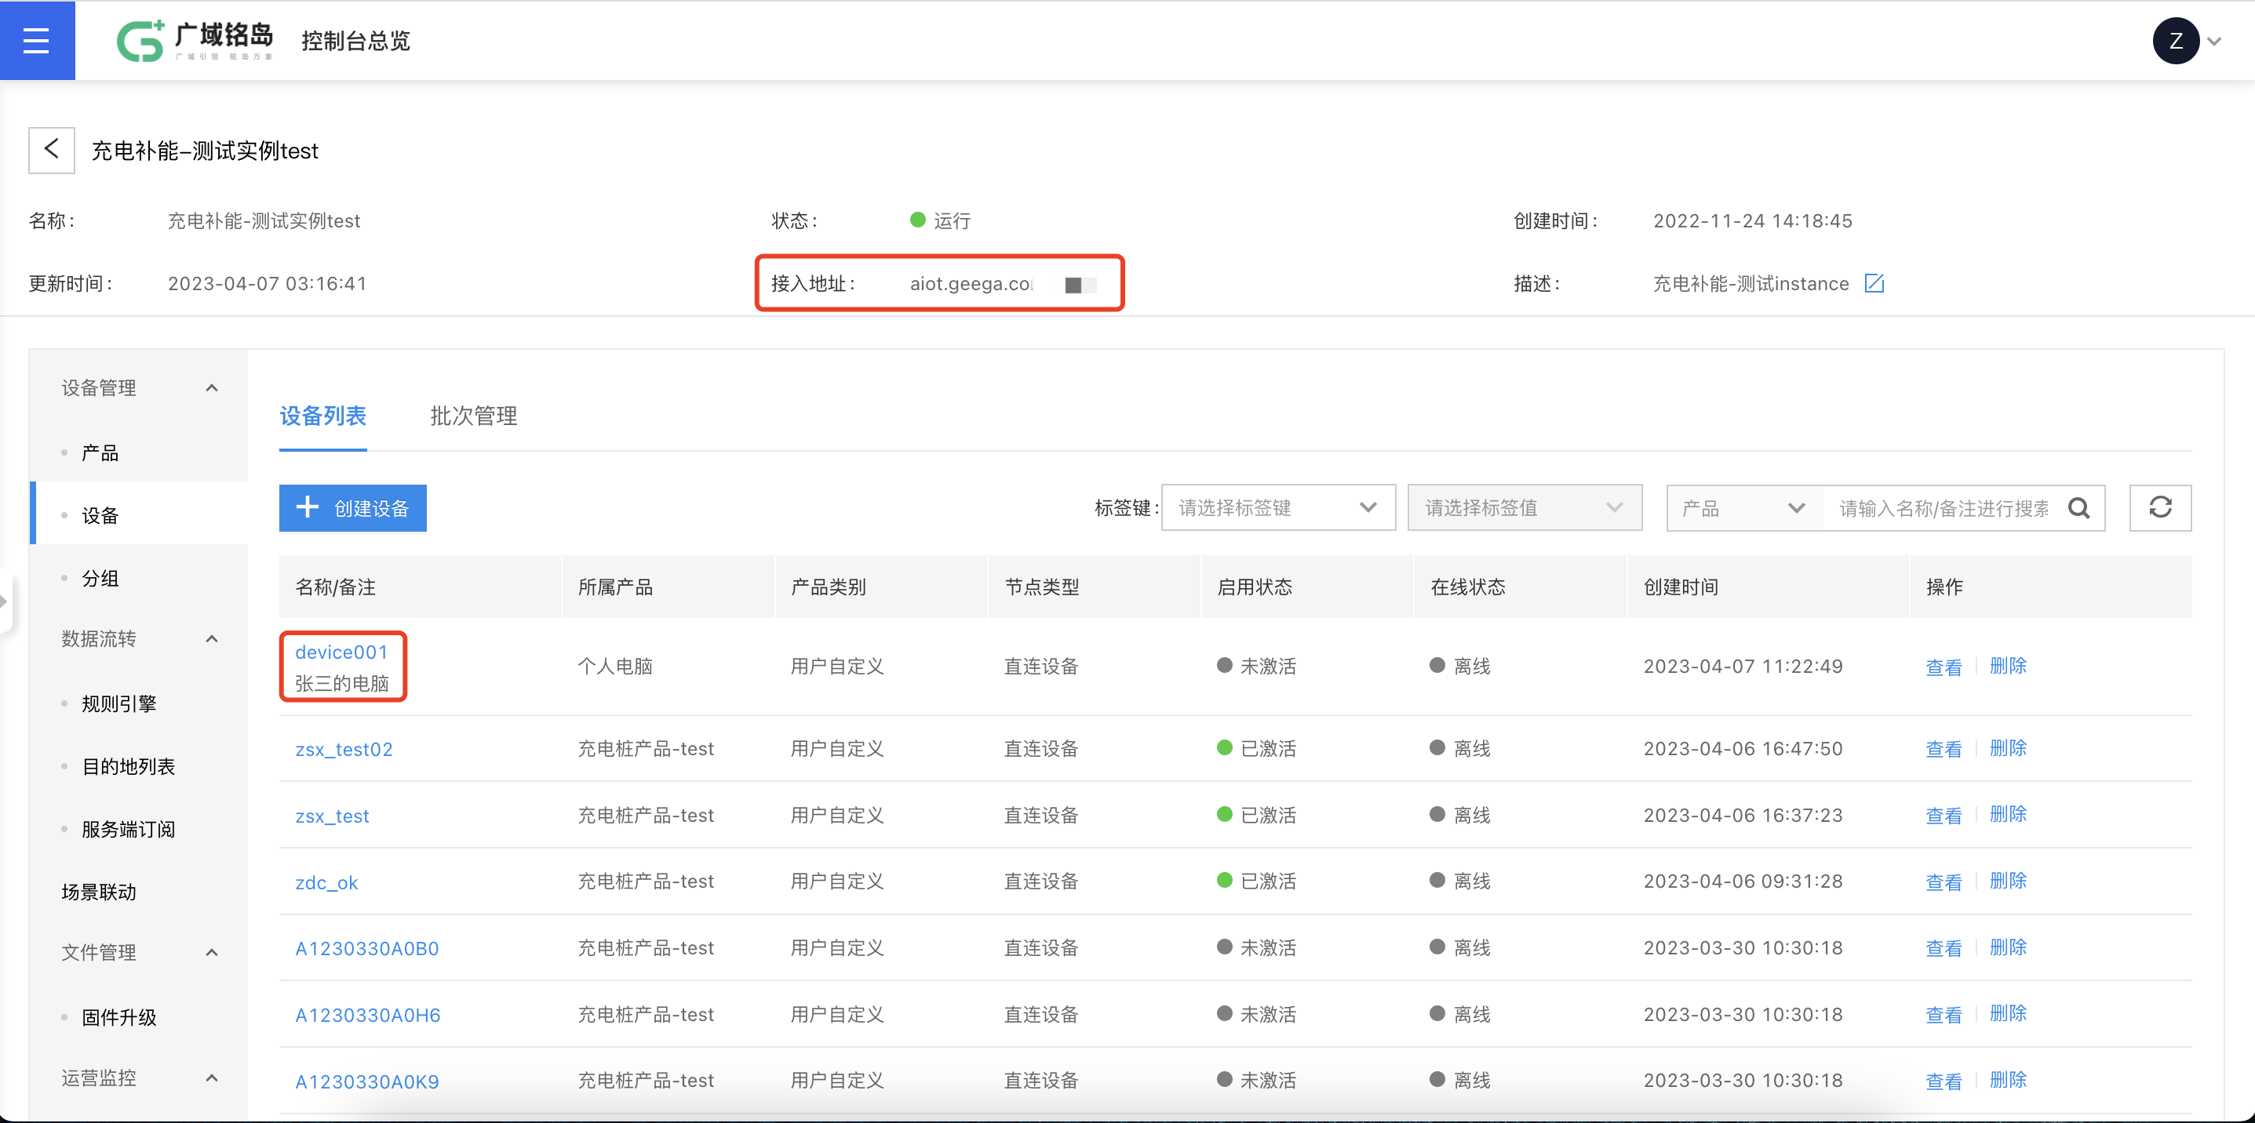Screen dimensions: 2255x1123
Task: Click 删除 for A1230330A0B0
Action: [2008, 947]
